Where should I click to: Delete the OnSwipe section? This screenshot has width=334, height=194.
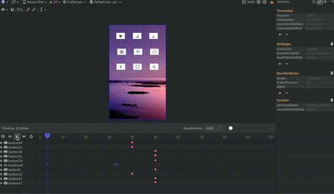(x=332, y=44)
